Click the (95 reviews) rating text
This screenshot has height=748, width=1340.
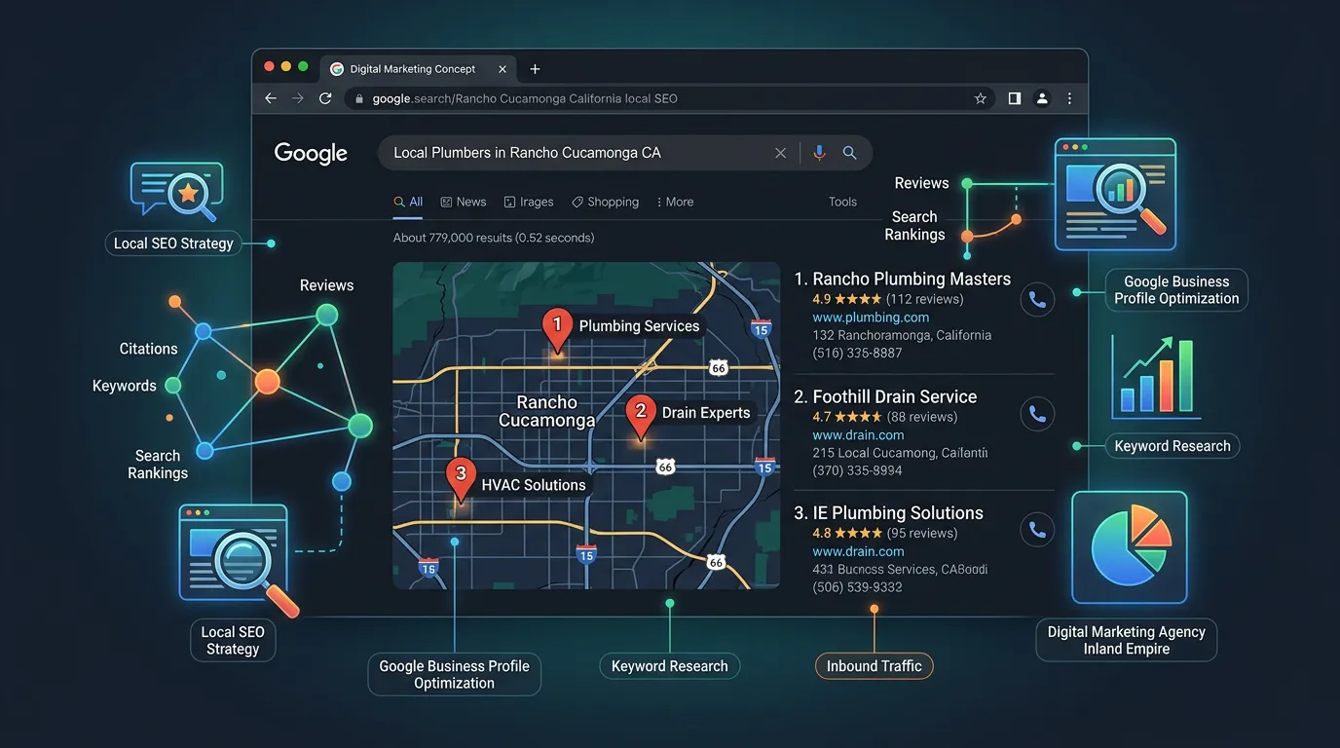pyautogui.click(x=921, y=533)
